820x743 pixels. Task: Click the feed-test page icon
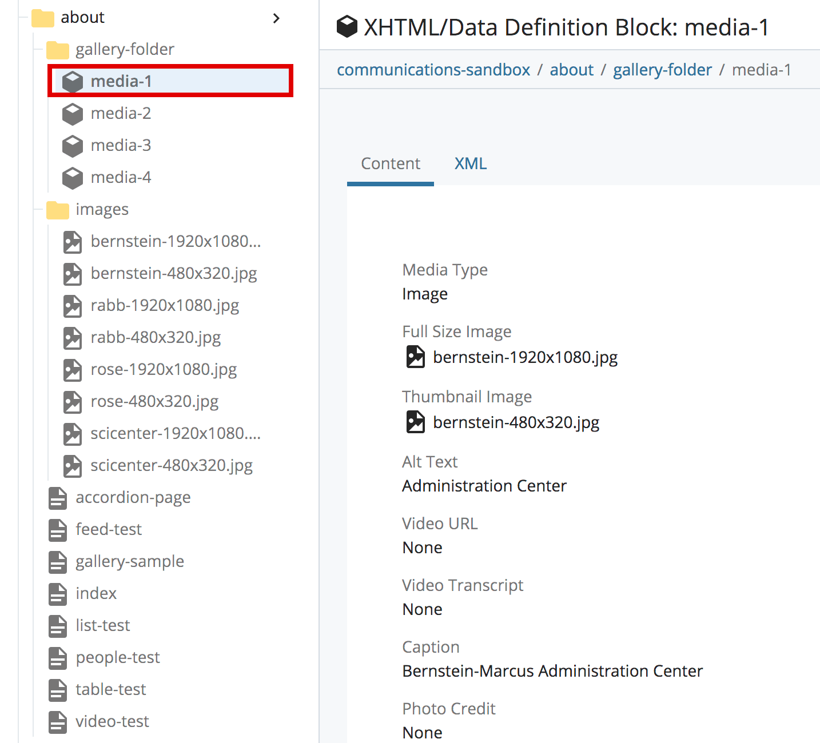[58, 530]
